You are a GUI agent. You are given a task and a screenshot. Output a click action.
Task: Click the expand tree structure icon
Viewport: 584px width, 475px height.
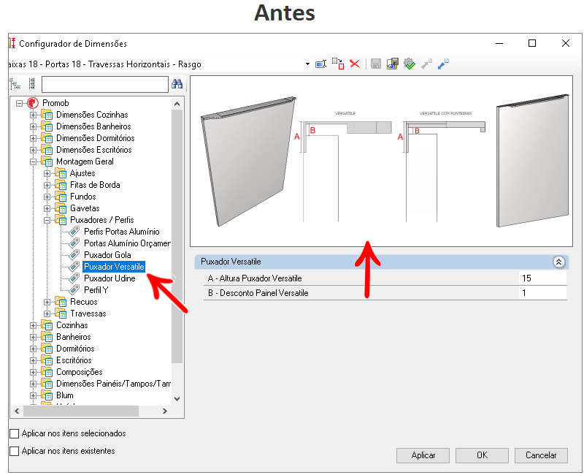[15, 84]
